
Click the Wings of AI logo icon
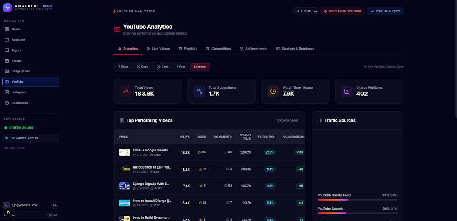pyautogui.click(x=7, y=7)
